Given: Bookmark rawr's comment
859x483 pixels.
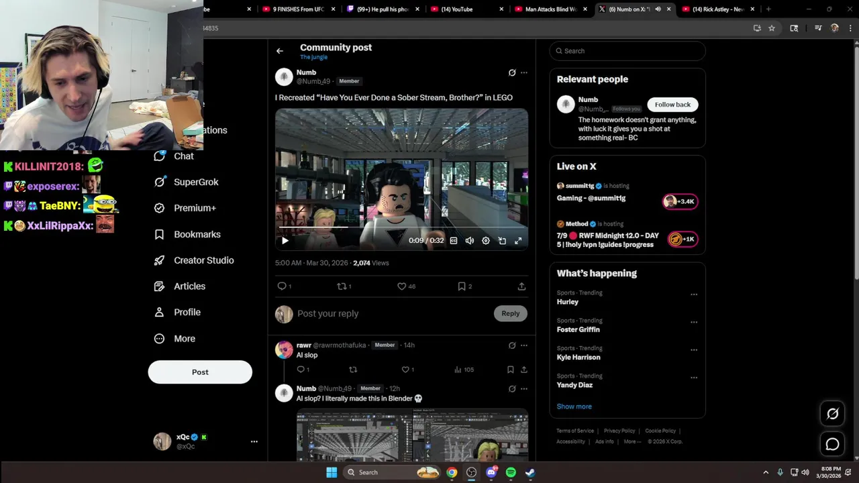Looking at the screenshot, I should point(511,370).
